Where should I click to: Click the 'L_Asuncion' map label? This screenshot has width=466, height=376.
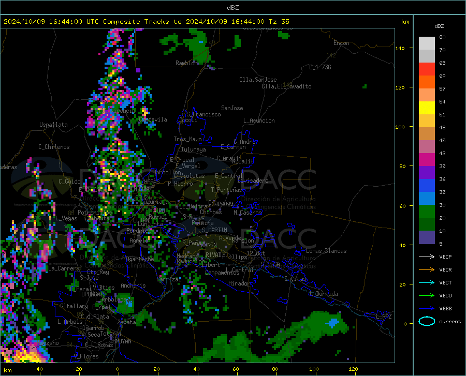click(x=259, y=121)
